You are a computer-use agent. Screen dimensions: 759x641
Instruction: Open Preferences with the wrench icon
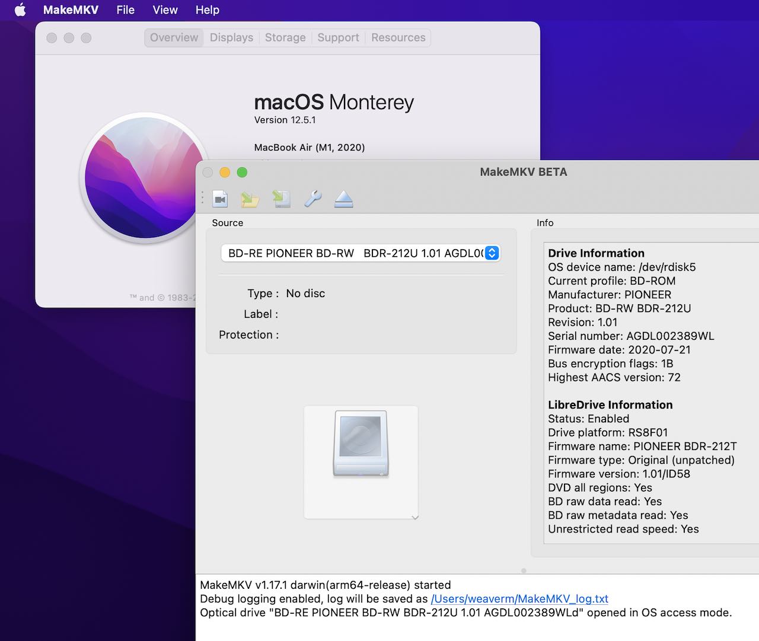click(312, 199)
